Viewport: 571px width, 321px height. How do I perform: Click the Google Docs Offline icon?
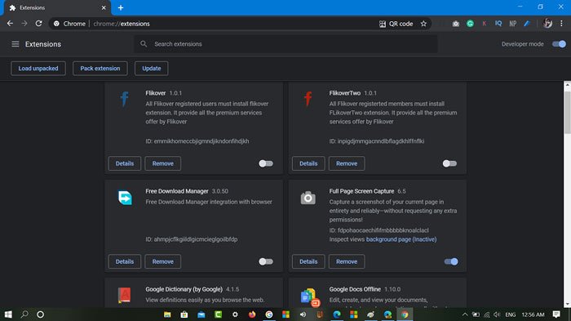[x=310, y=297]
